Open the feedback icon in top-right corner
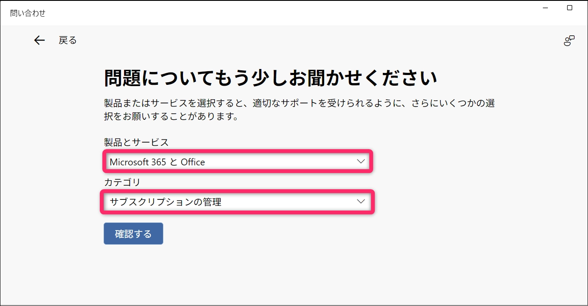Viewport: 588px width, 306px height. (569, 41)
